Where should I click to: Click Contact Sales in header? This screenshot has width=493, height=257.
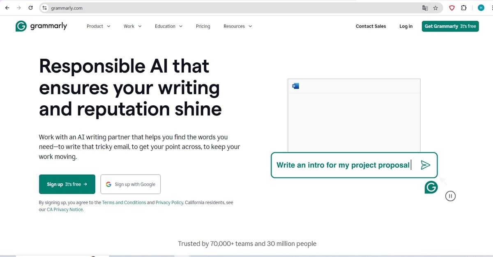click(371, 26)
